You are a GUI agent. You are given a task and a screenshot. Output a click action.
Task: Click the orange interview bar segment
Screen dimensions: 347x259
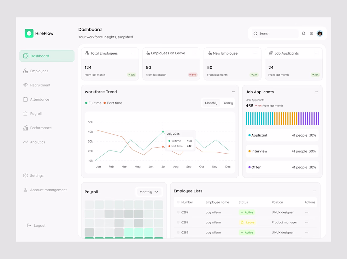(286, 119)
